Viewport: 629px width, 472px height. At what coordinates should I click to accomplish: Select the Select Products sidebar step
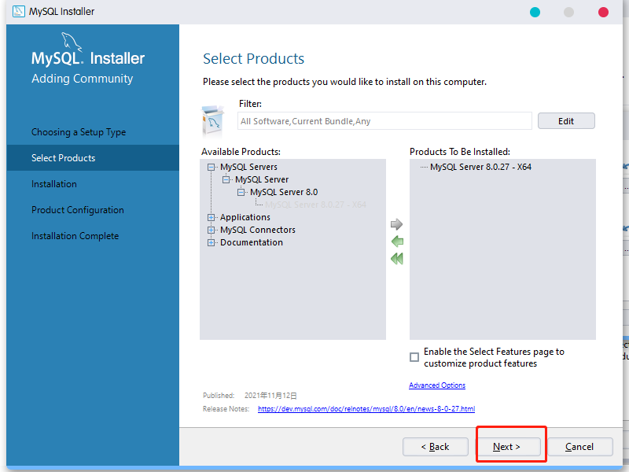[x=93, y=158]
